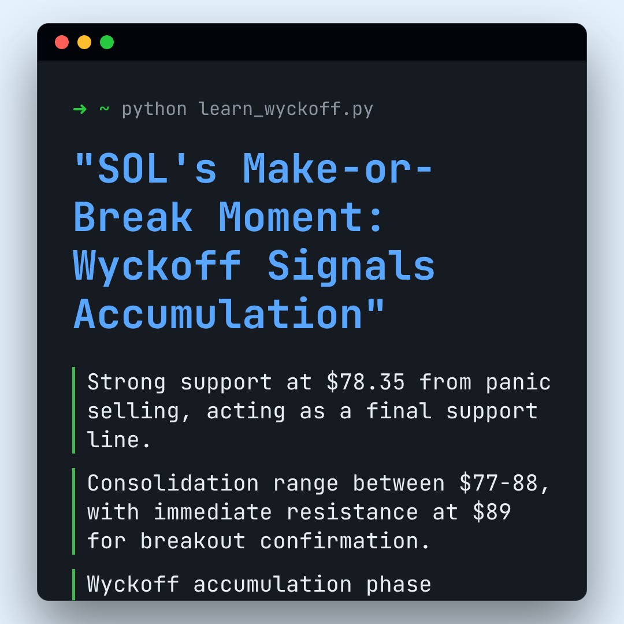
Task: Click green bar beside "Strong support" quote
Action: point(74,410)
